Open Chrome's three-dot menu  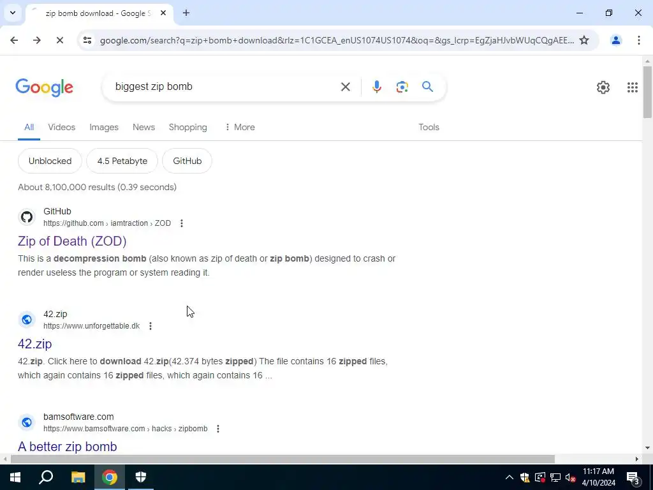(x=638, y=40)
